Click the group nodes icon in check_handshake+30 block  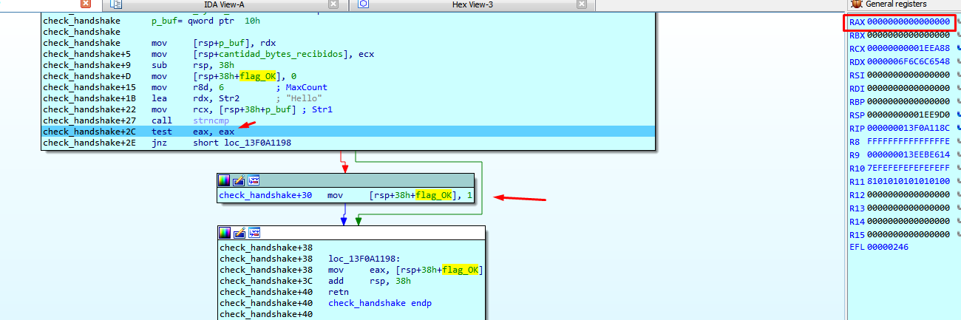point(253,180)
